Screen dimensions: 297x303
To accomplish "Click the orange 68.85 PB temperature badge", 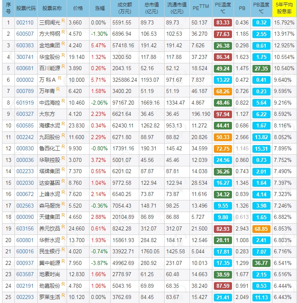I will [x=261, y=229].
